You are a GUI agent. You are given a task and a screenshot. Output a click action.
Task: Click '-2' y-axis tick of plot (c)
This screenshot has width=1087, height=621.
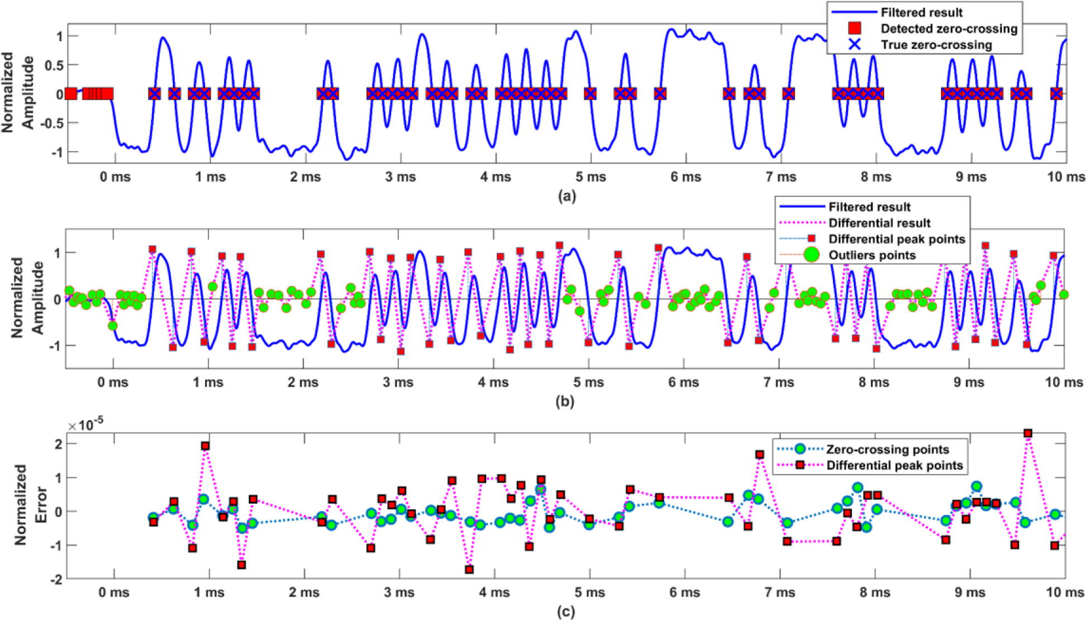tap(56, 579)
